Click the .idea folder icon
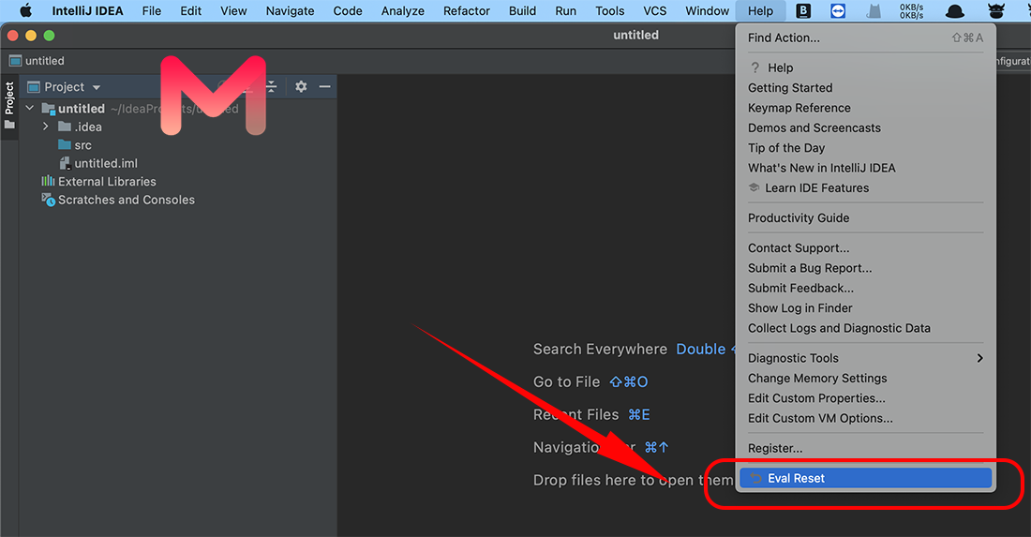This screenshot has width=1031, height=537. coord(65,127)
